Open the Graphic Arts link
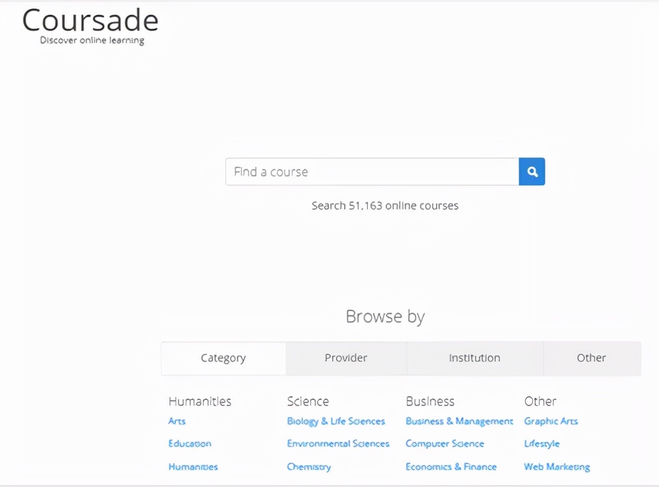 tap(551, 421)
